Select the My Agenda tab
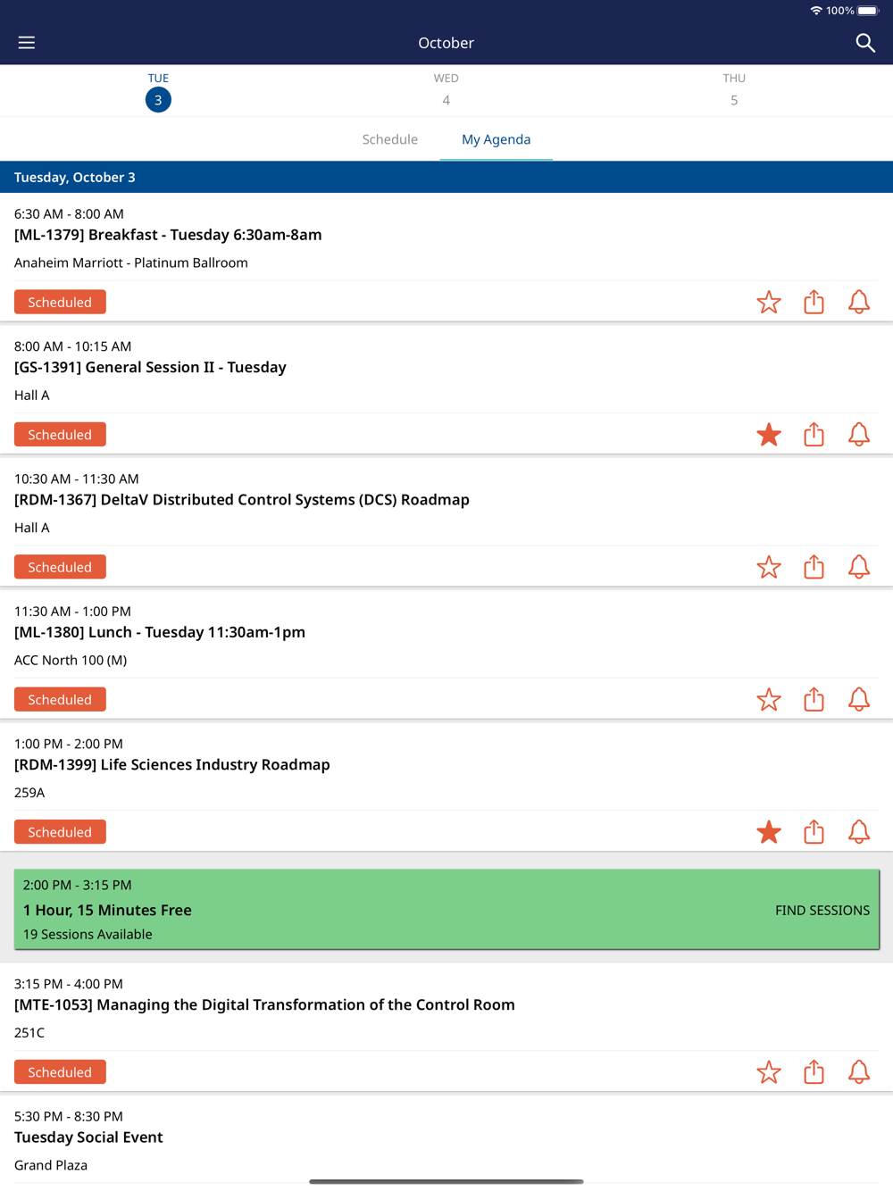The image size is (893, 1191). (x=497, y=139)
